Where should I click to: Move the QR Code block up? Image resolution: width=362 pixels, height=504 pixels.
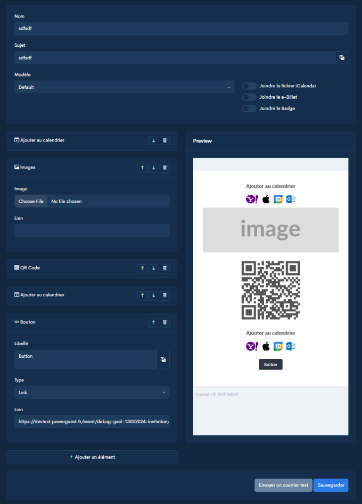coord(142,268)
